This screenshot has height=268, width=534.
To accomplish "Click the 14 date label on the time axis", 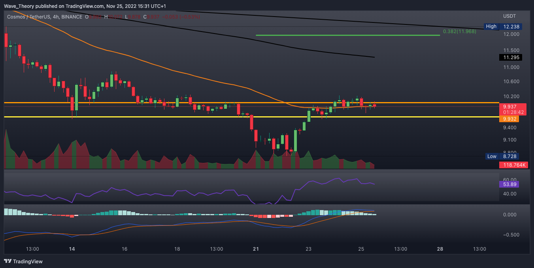I will point(72,249).
